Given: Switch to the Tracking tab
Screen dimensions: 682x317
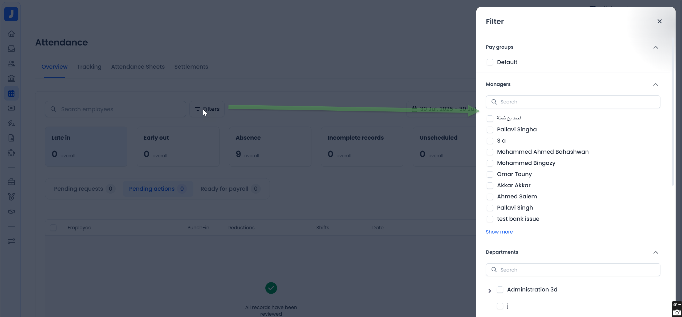Looking at the screenshot, I should tap(89, 67).
